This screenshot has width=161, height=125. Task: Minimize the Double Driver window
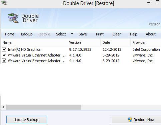149,3
